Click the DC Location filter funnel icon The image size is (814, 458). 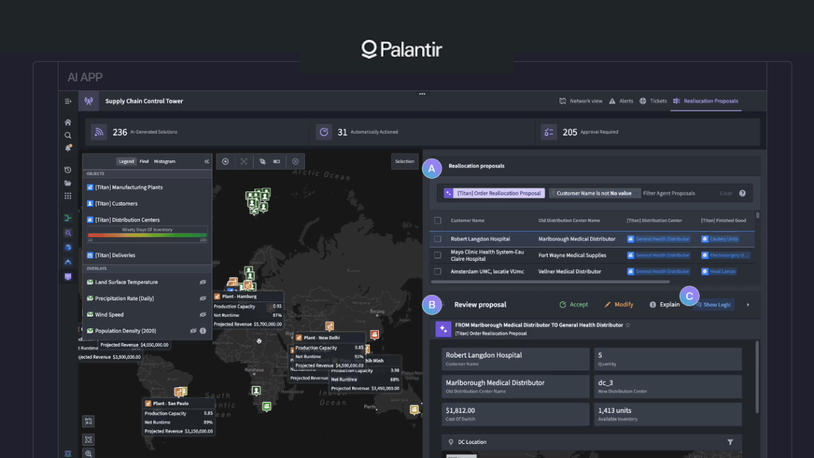pyautogui.click(x=730, y=442)
